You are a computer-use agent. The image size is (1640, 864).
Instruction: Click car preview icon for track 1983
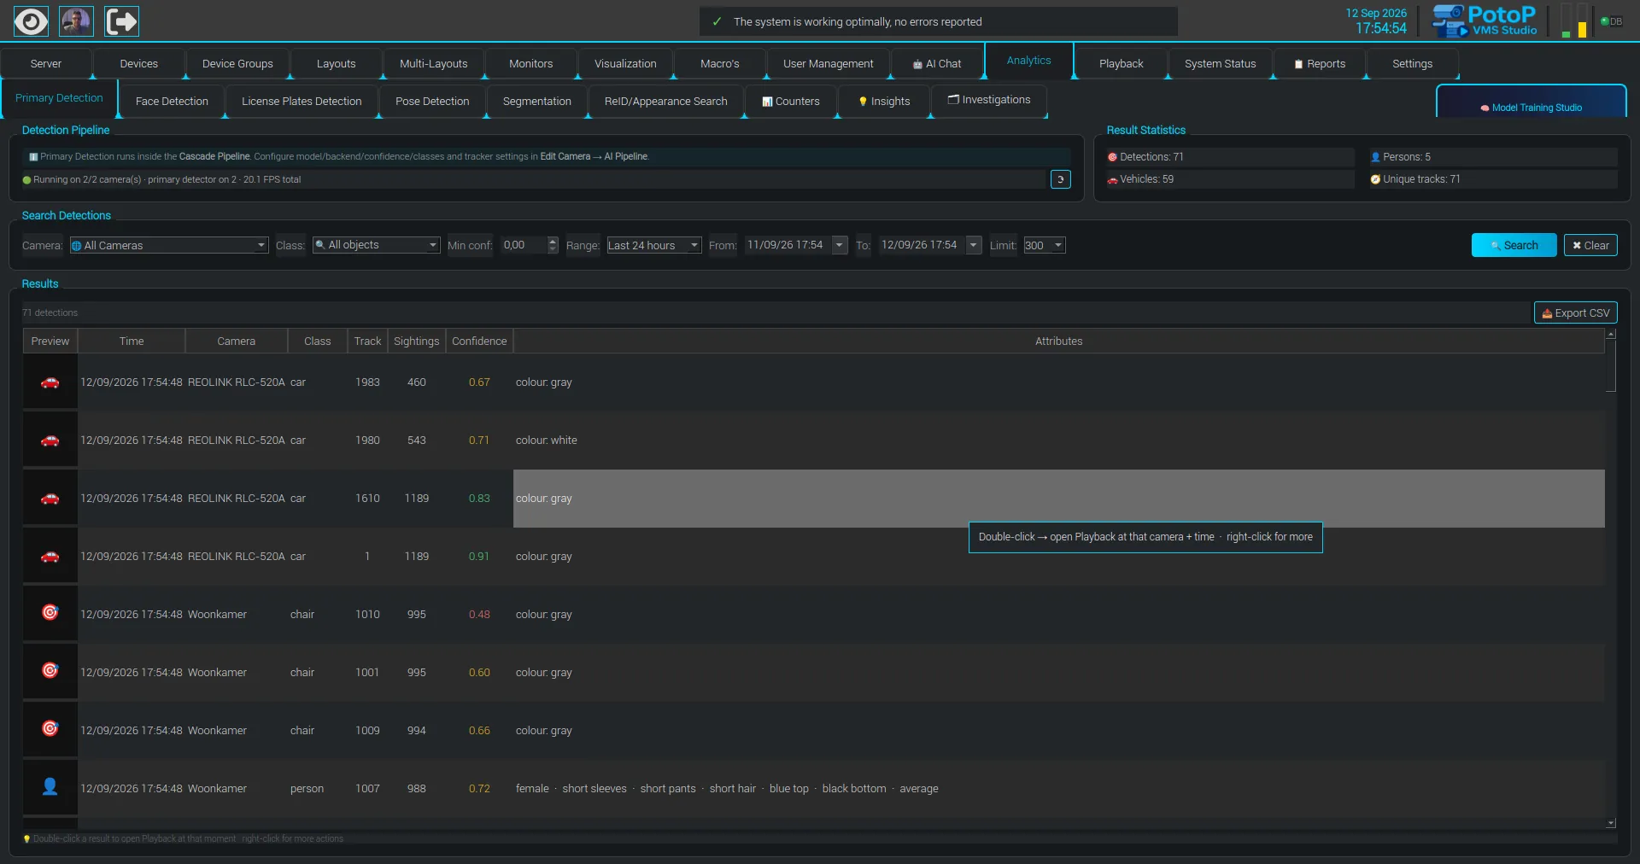[50, 382]
